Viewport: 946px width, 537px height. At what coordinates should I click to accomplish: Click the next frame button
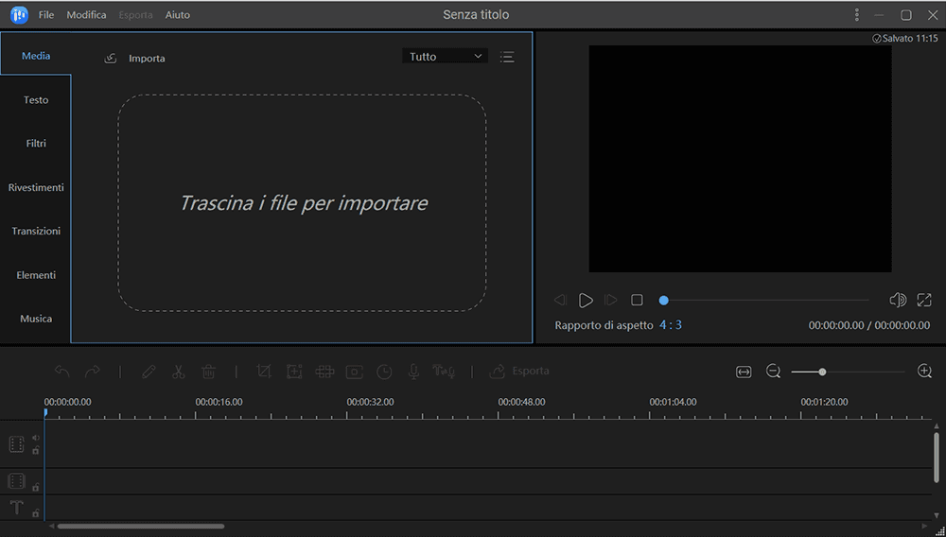tap(610, 300)
